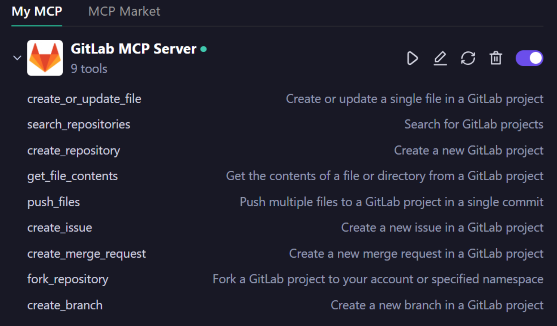Select the My MCP tab
Screen dimensions: 557x326
point(36,12)
